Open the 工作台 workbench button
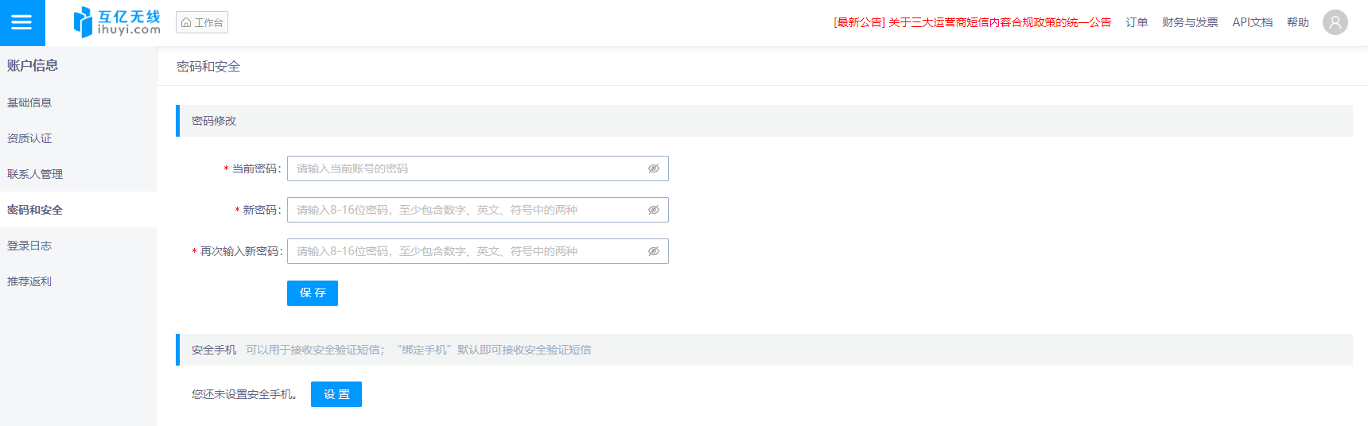1368x426 pixels. [x=202, y=22]
